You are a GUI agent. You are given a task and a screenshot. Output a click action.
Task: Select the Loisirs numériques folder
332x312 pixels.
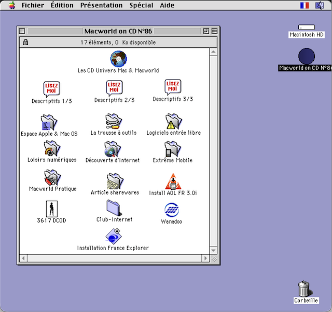pos(52,148)
